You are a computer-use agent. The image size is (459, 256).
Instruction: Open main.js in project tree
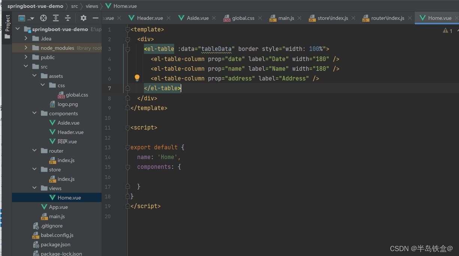click(57, 216)
